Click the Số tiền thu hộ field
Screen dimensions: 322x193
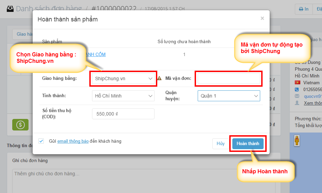tap(123, 114)
